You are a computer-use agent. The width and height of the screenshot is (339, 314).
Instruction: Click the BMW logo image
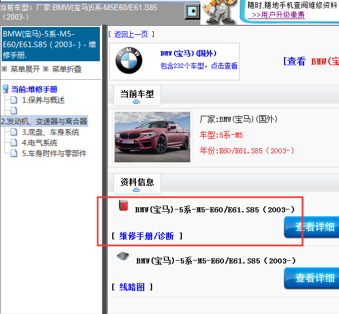coord(129,61)
